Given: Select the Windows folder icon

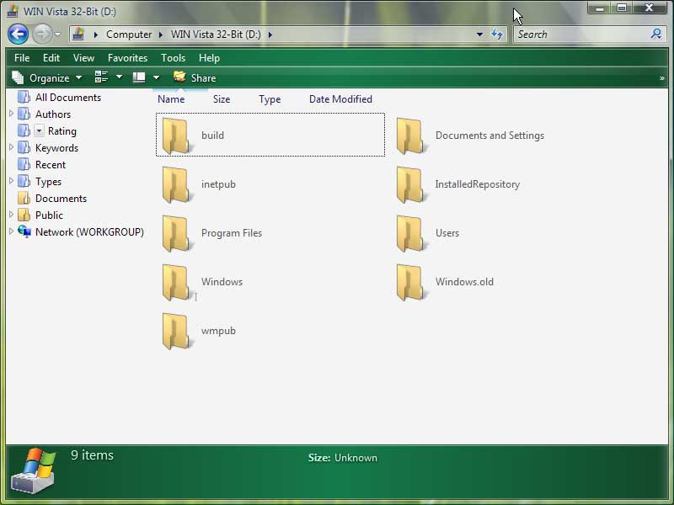Looking at the screenshot, I should tap(176, 282).
